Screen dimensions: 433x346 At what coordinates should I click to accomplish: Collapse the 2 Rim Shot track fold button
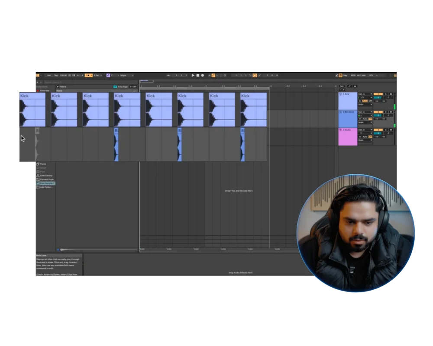340,112
